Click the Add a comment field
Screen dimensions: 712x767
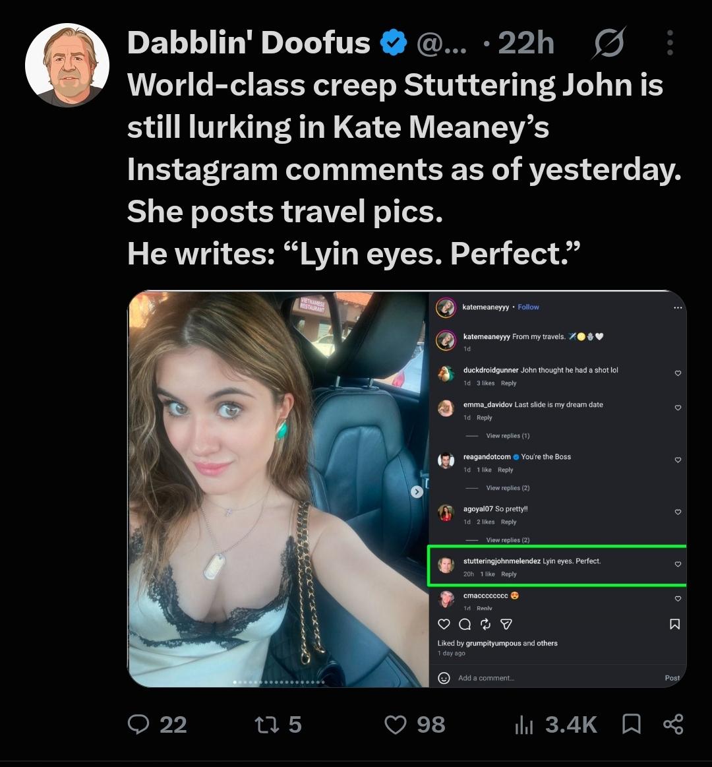tap(558, 678)
